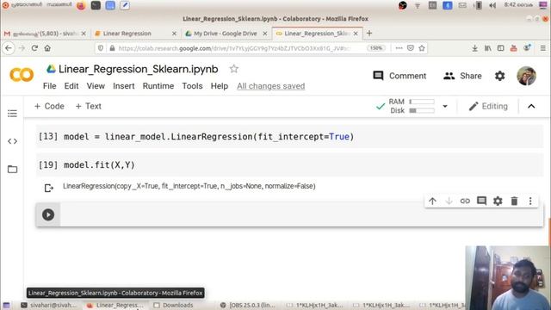Go back in Firefox
This screenshot has width=551, height=310.
pos(9,48)
